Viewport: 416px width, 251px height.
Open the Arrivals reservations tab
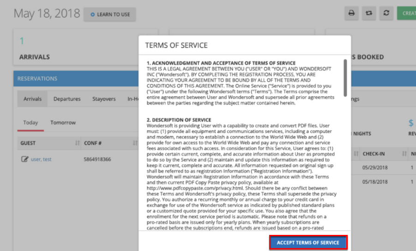click(x=32, y=99)
